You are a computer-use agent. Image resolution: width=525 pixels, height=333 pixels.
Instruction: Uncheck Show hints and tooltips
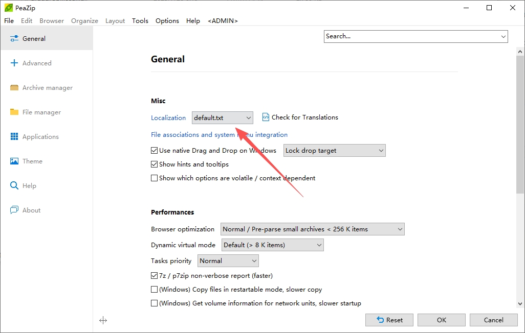click(154, 164)
